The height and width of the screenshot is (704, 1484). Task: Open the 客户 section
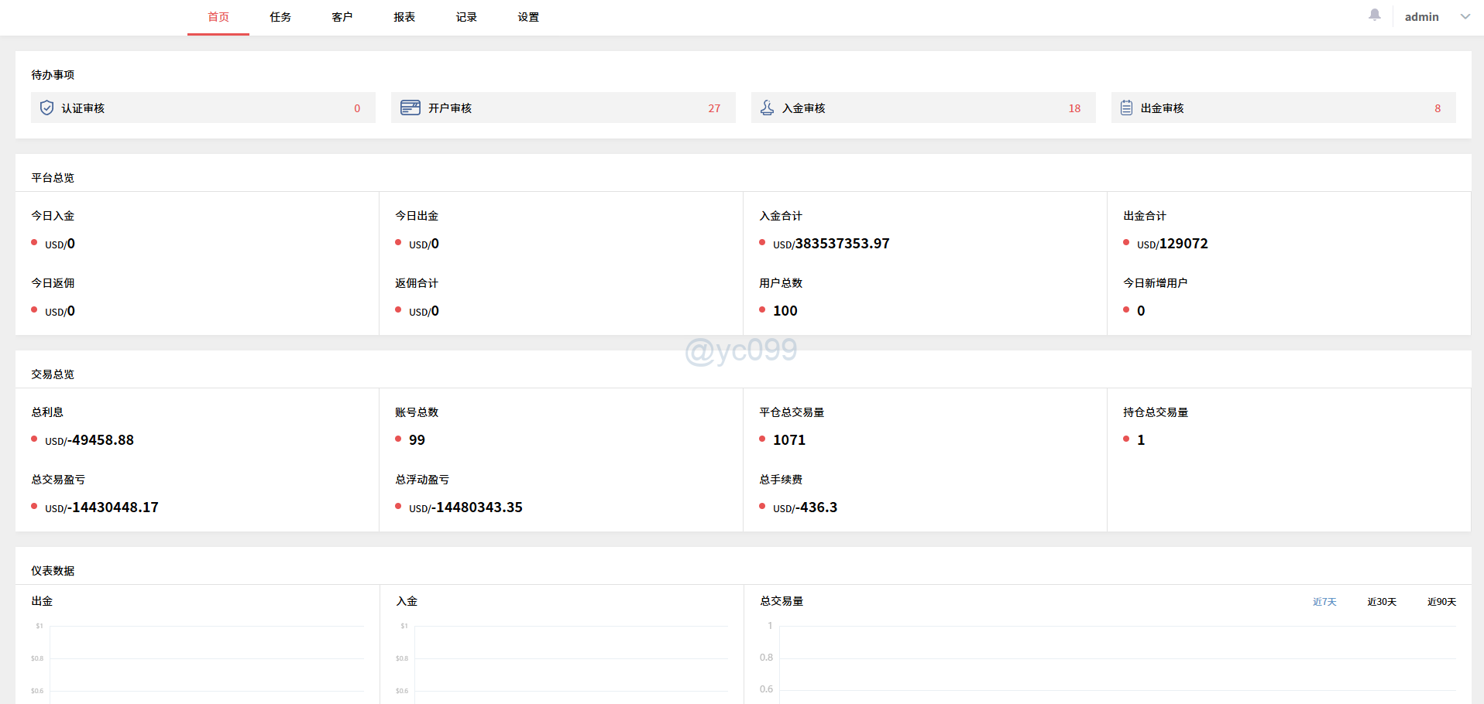tap(342, 16)
